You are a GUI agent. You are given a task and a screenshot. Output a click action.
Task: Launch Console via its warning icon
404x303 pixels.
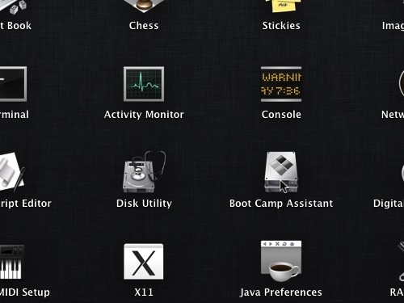pos(281,84)
